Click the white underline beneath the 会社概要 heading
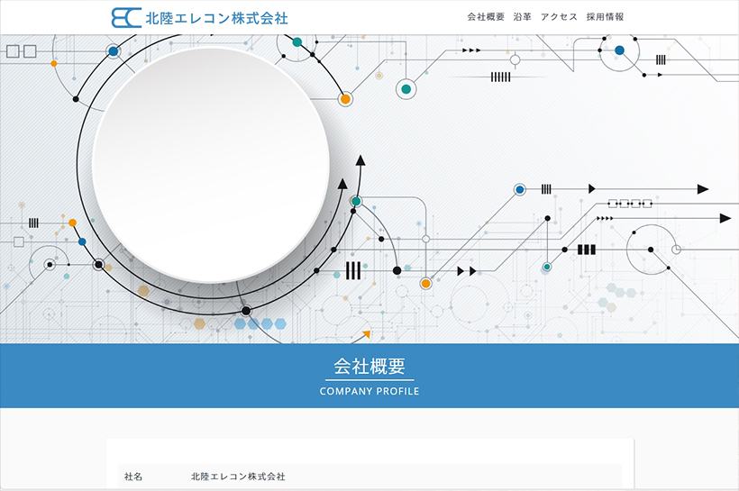Image resolution: width=739 pixels, height=491 pixels. (x=369, y=380)
